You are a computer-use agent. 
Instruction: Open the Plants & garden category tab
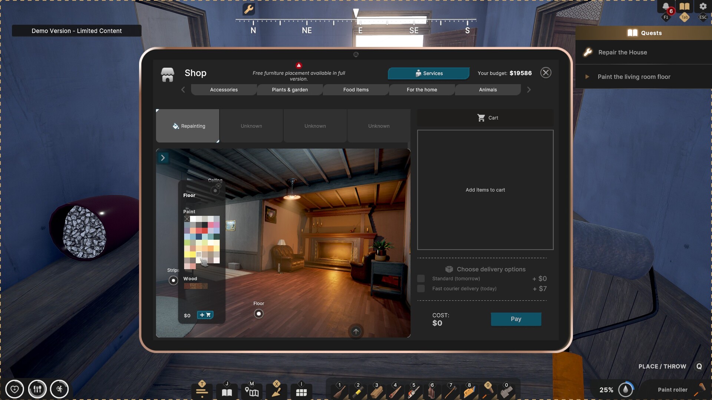(290, 90)
